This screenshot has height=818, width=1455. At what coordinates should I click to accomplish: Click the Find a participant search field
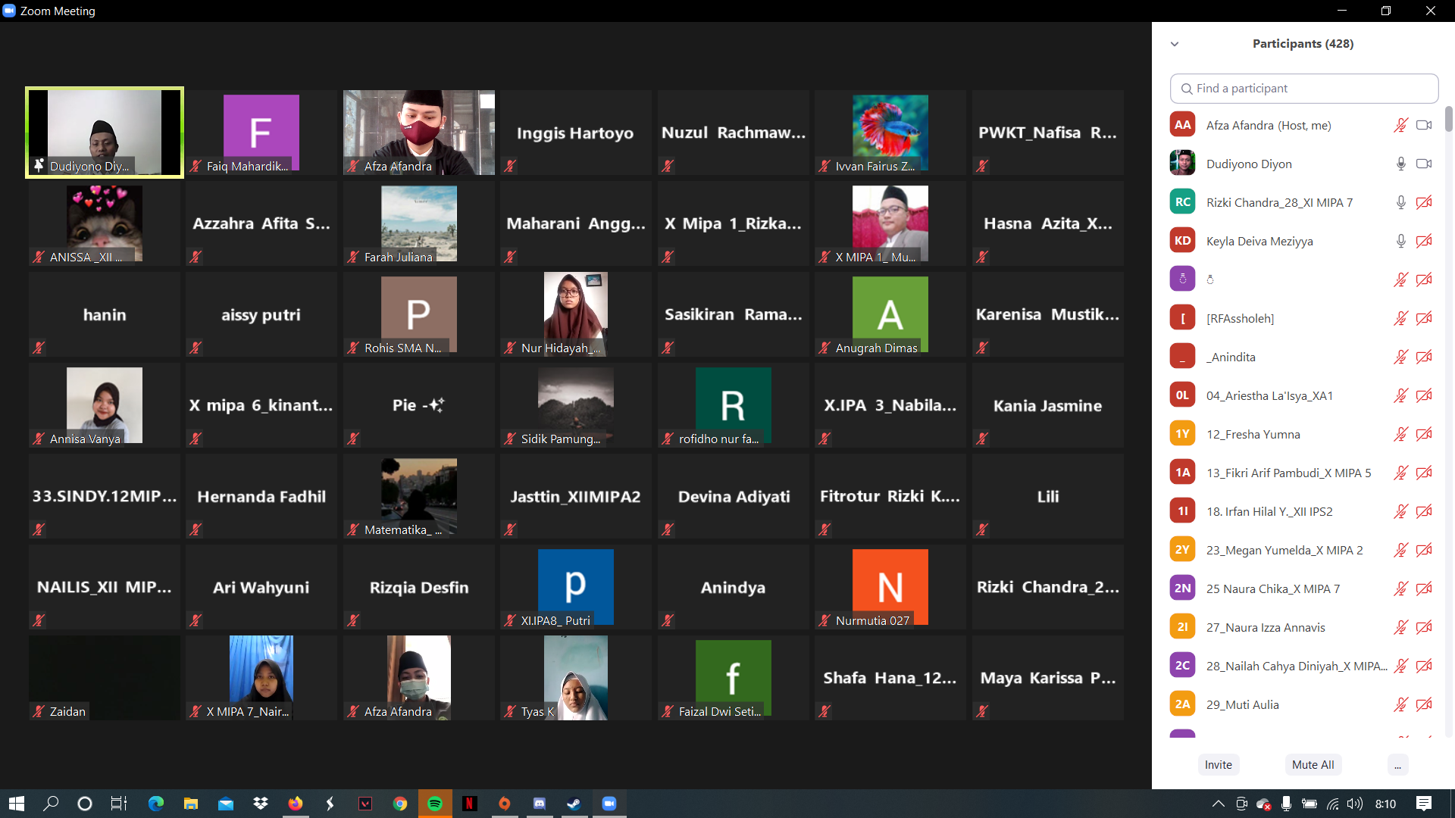pos(1303,89)
